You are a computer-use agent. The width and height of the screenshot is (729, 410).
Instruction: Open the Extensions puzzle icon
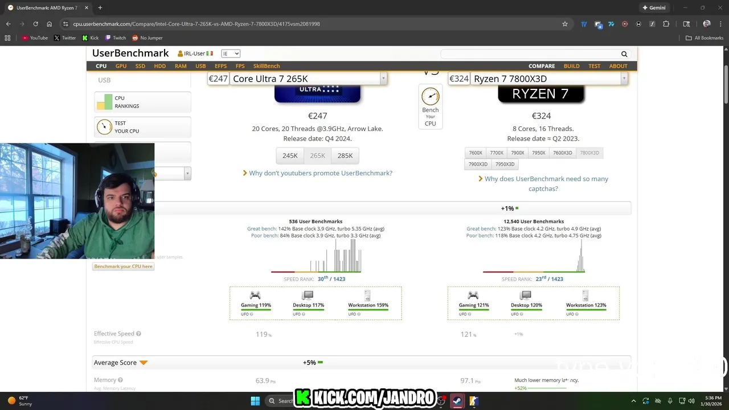coord(666,24)
